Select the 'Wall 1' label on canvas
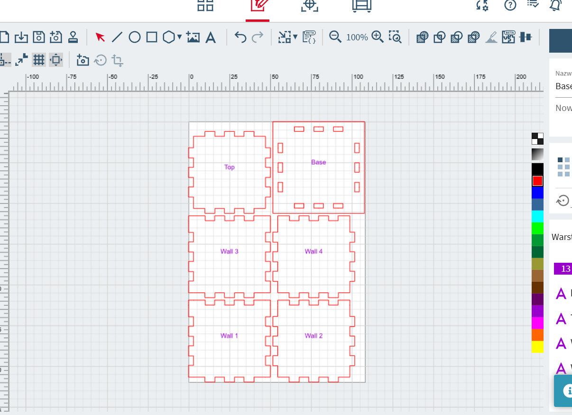Viewport: 572px width, 415px height. 230,336
